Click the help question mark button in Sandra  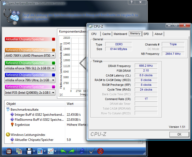(x=132, y=2)
